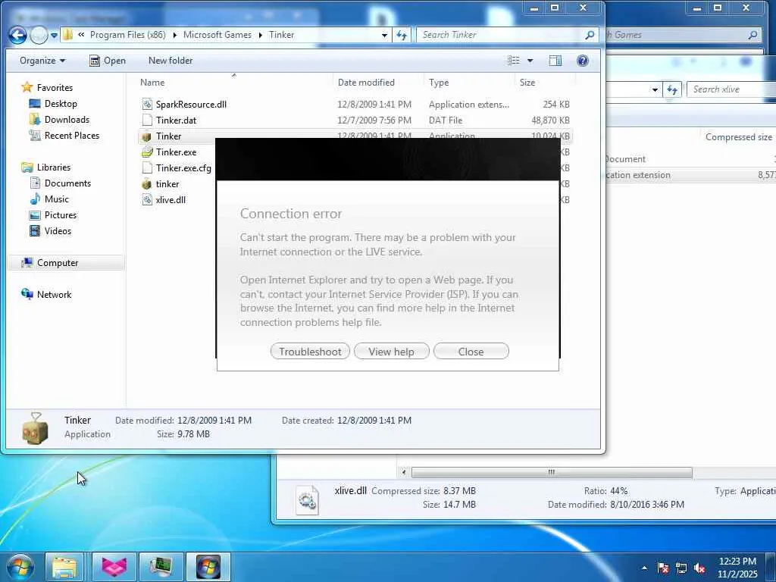Image resolution: width=776 pixels, height=582 pixels.
Task: Click the horizontal scrollbar in the xlive window
Action: [552, 472]
